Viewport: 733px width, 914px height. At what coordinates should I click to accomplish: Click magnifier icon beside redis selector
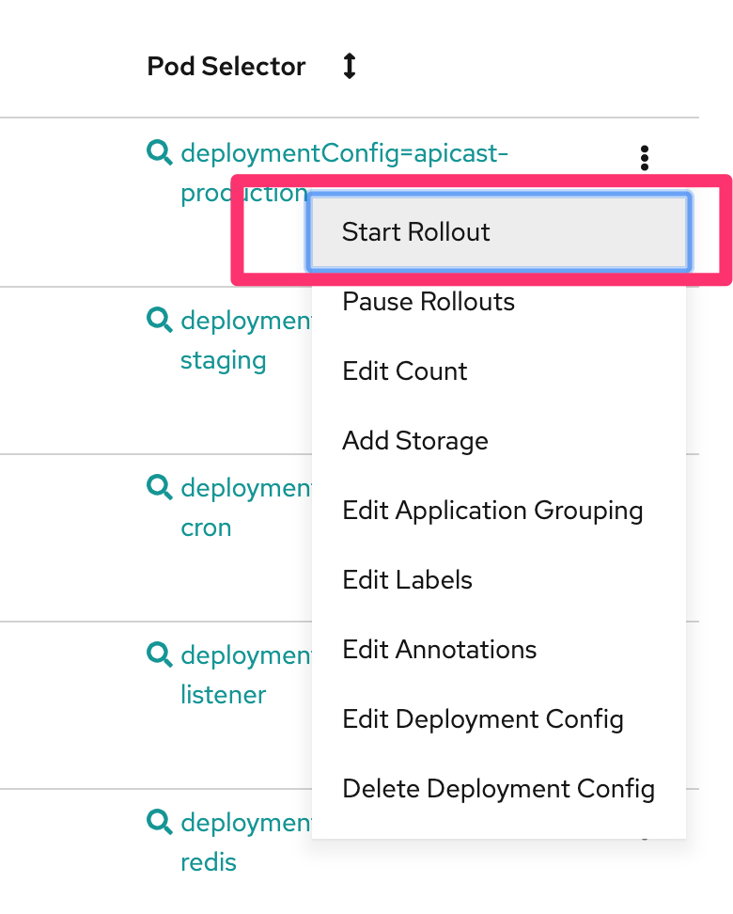pos(159,822)
